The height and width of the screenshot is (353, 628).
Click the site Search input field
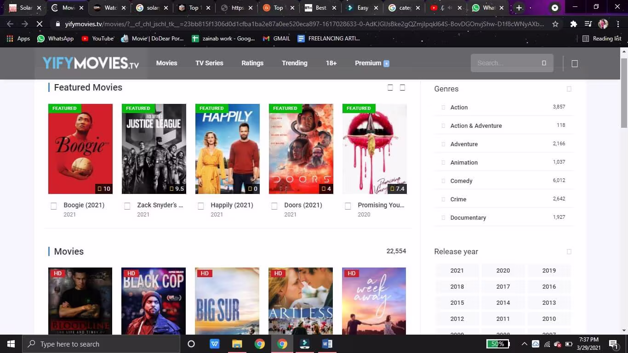tap(512, 63)
